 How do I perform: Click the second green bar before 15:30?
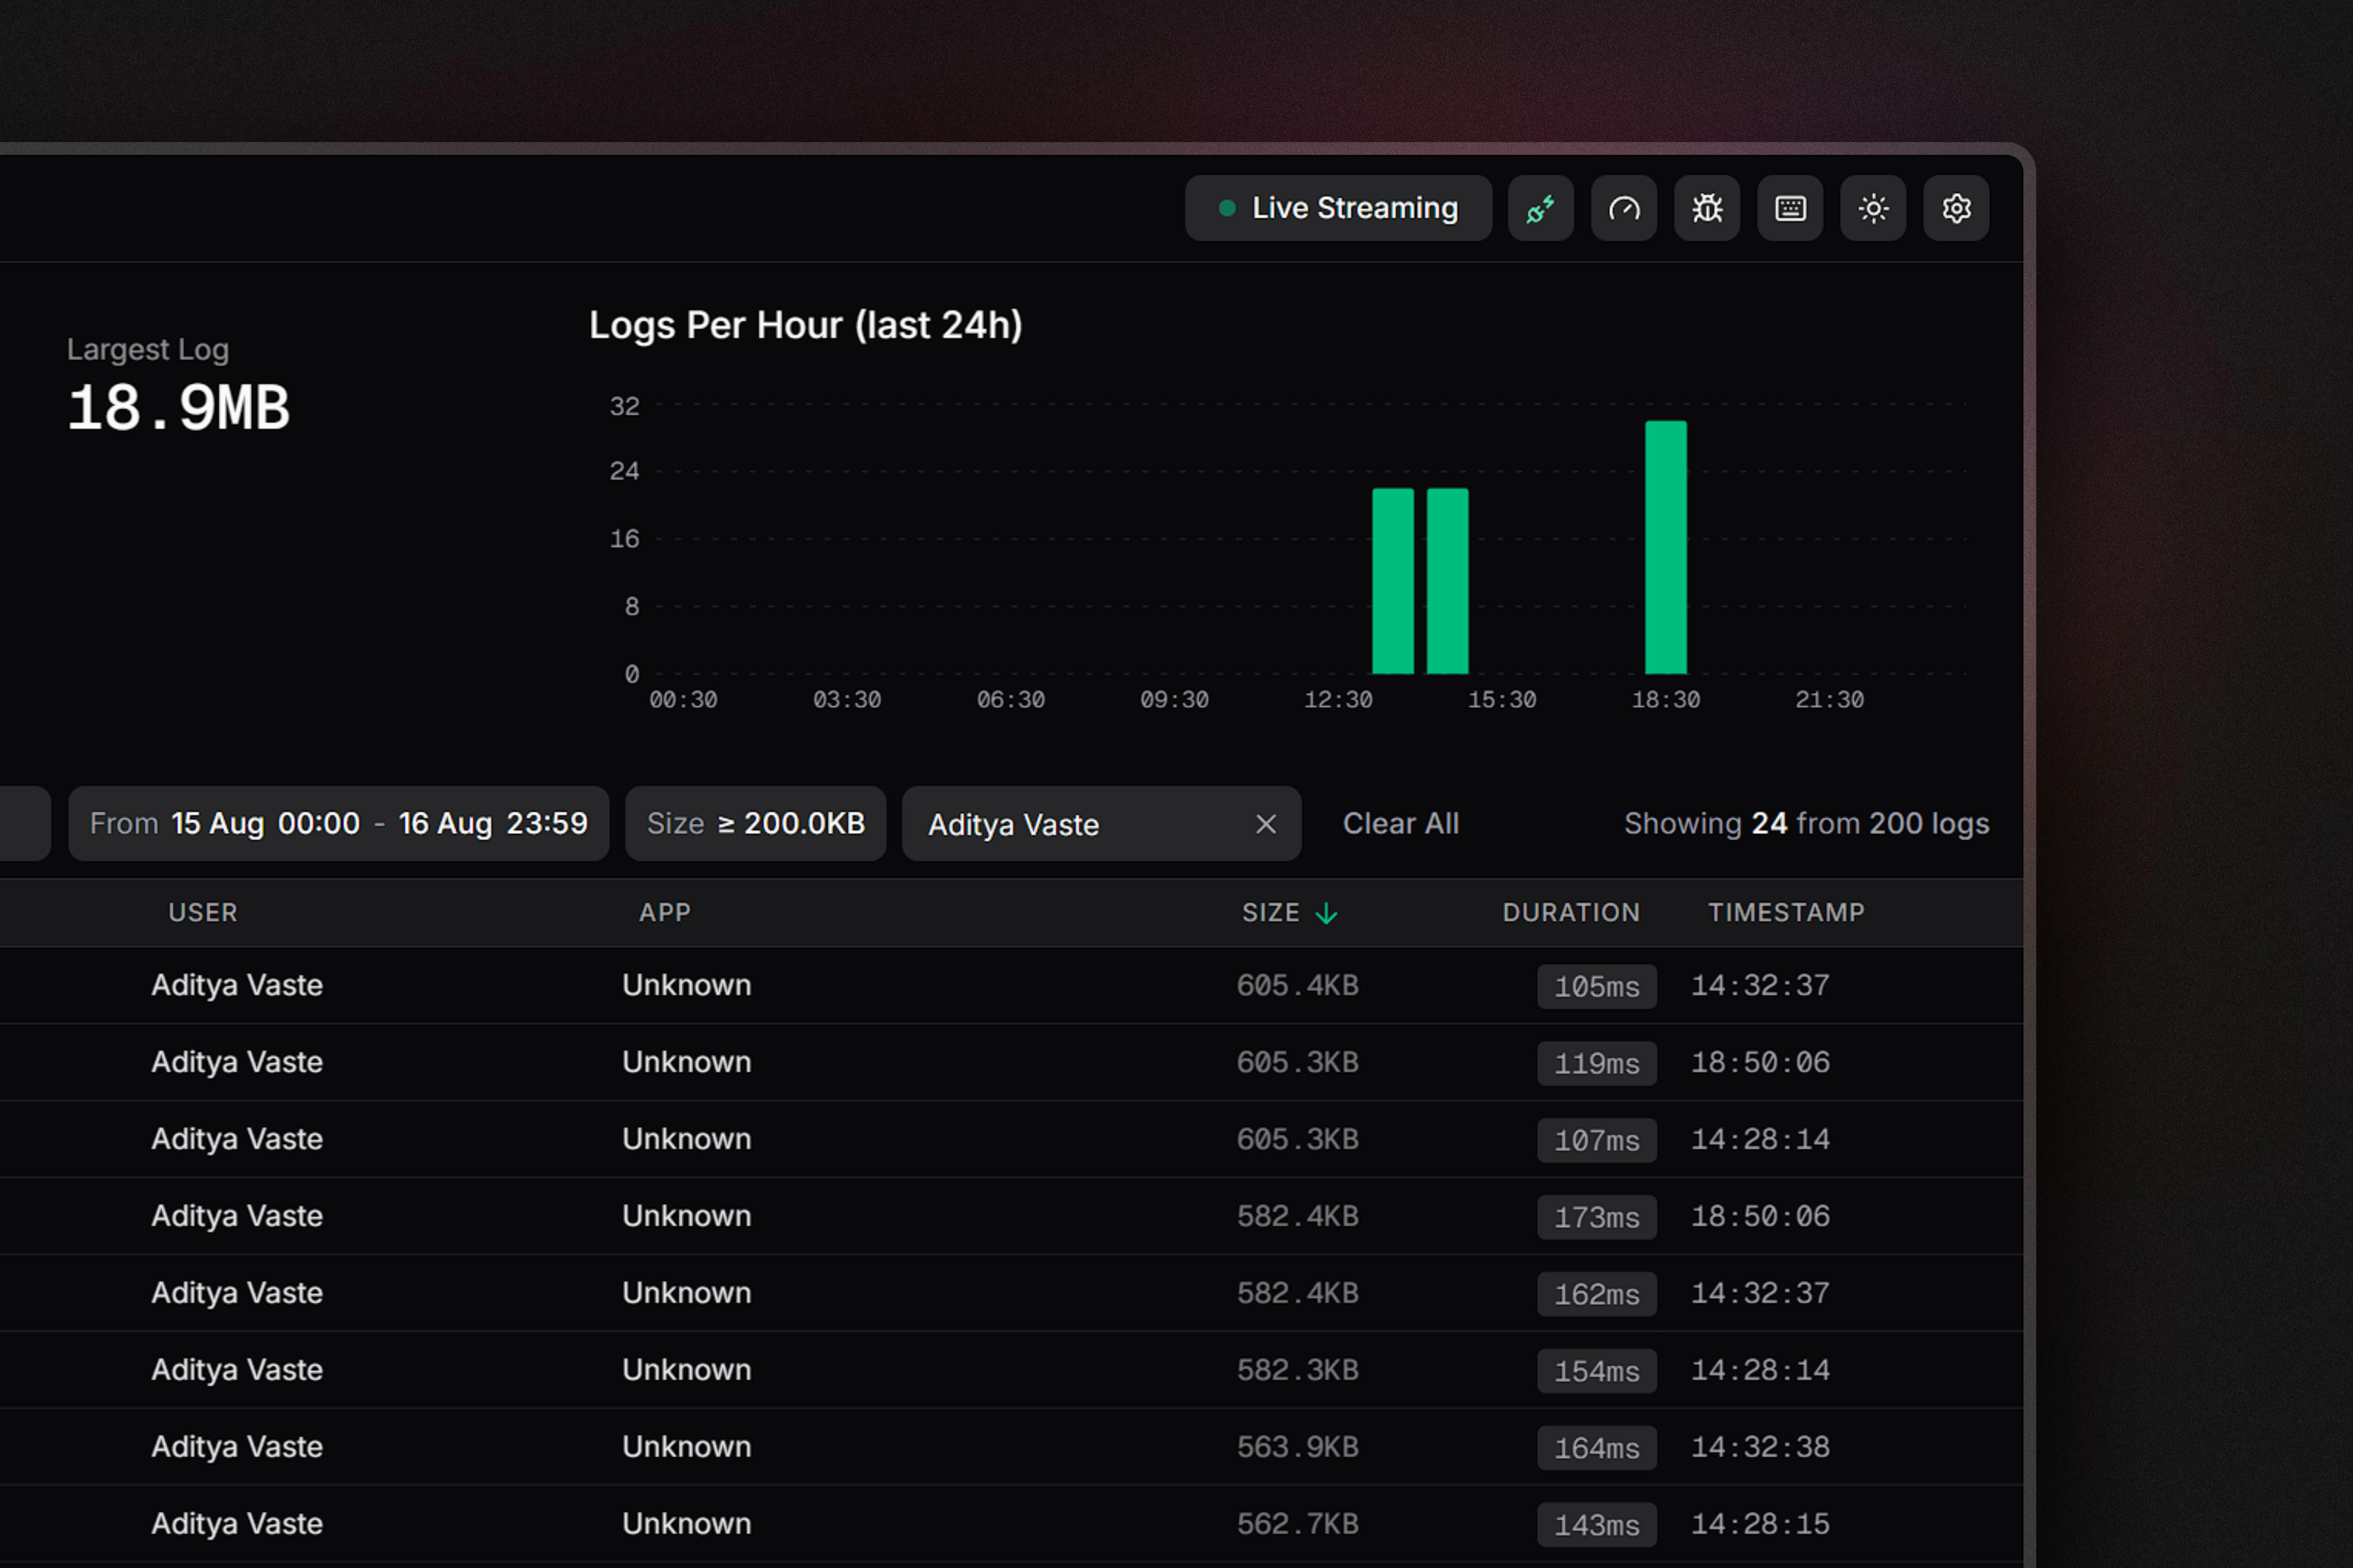pos(1448,581)
